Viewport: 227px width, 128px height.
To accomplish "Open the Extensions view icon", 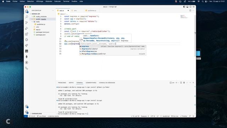I will [x=27, y=34].
